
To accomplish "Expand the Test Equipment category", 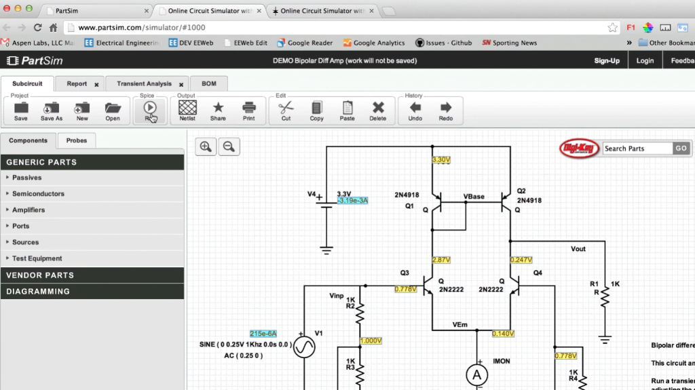I will click(37, 258).
